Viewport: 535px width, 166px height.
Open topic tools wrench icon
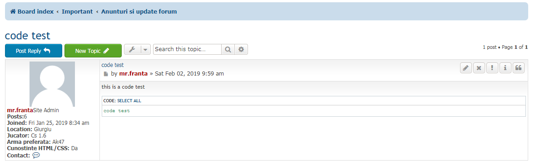pyautogui.click(x=132, y=49)
